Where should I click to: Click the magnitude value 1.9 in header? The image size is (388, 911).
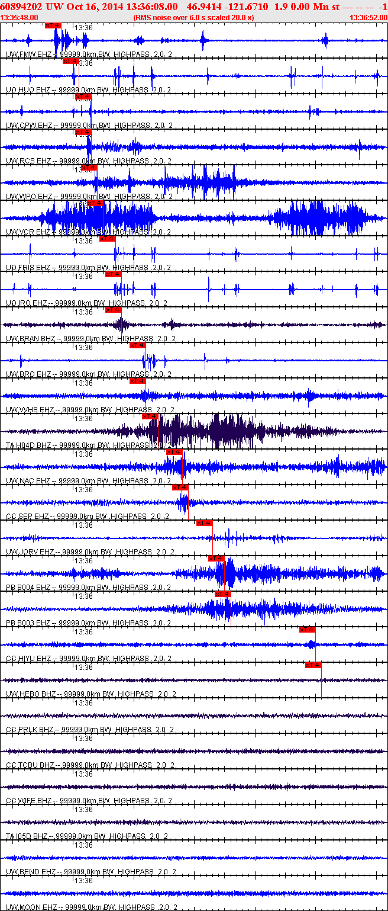click(282, 6)
